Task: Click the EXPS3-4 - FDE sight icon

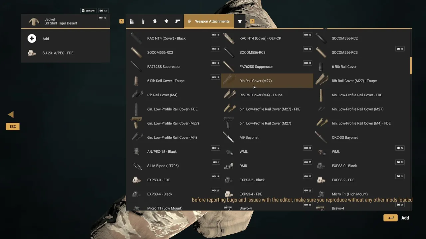Action: [x=229, y=194]
